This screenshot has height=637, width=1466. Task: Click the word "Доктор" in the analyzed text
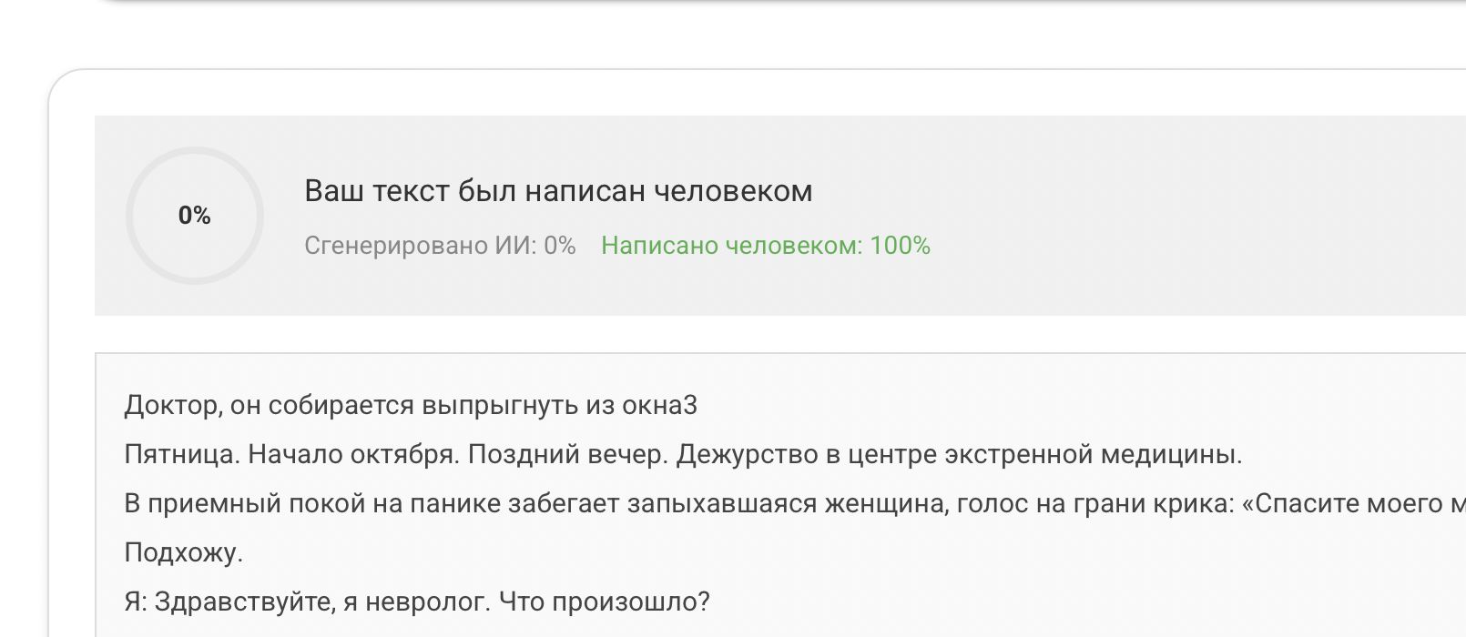[x=171, y=405]
